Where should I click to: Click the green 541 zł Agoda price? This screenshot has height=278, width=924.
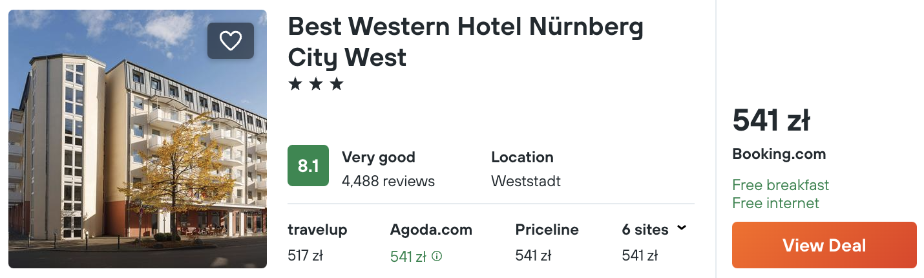[x=408, y=257]
